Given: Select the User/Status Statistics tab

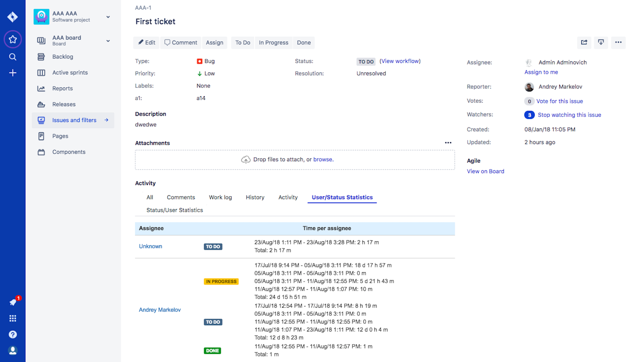Looking at the screenshot, I should pos(342,197).
